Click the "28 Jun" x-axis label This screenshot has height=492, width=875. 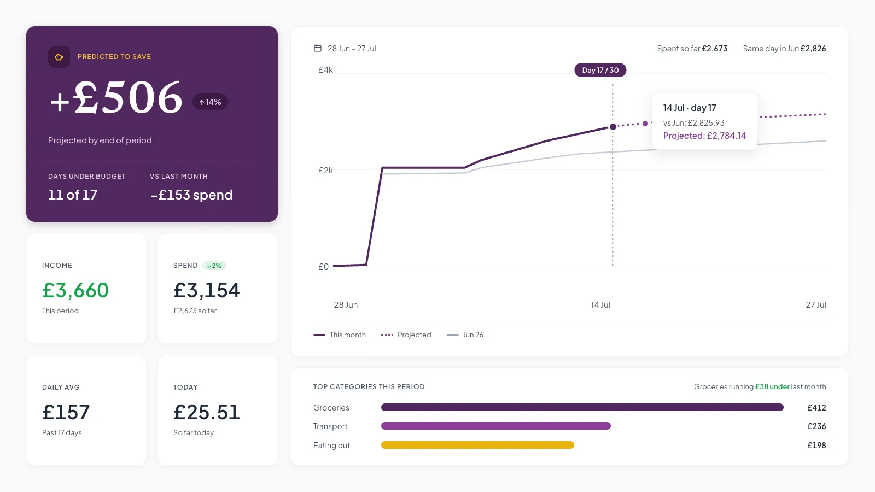[x=346, y=305]
